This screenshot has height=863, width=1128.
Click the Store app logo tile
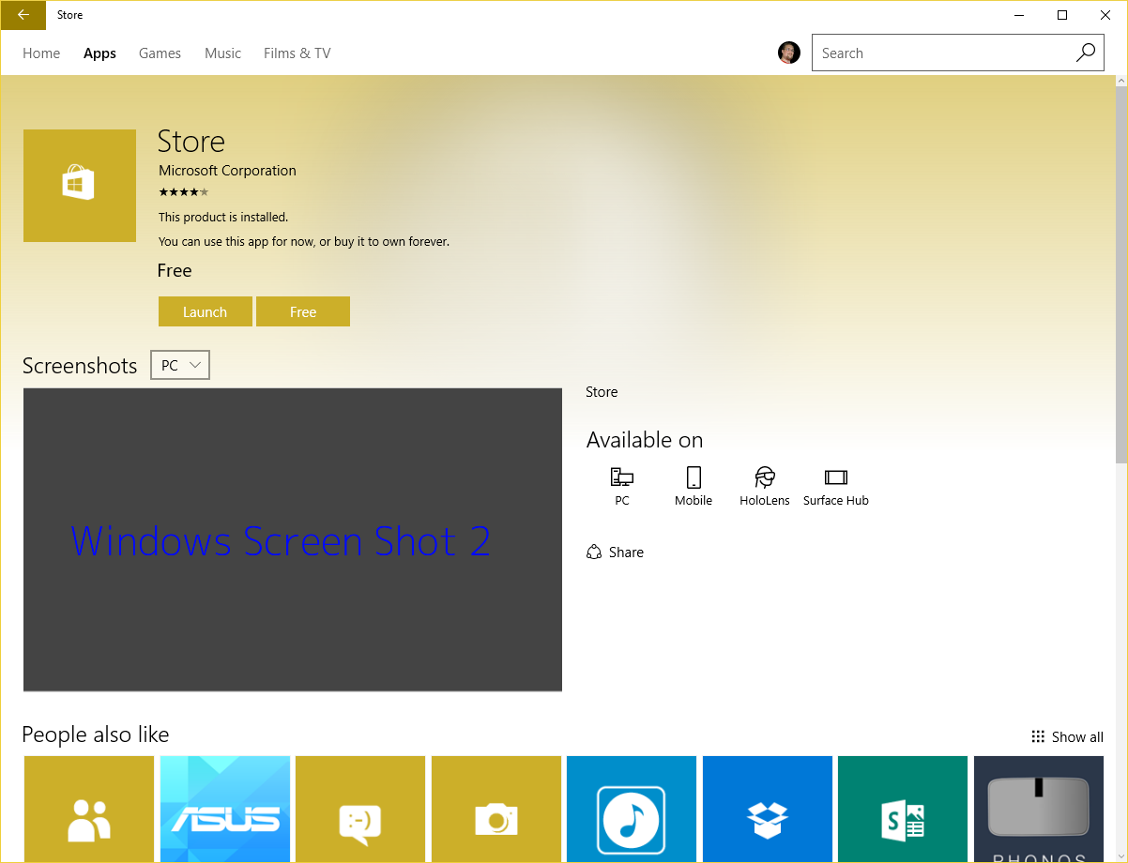79,185
